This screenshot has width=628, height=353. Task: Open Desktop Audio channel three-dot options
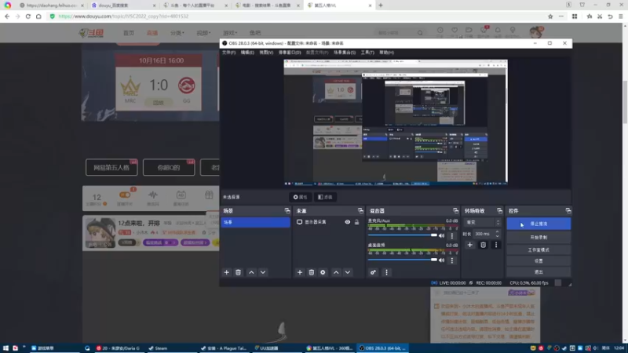[452, 260]
